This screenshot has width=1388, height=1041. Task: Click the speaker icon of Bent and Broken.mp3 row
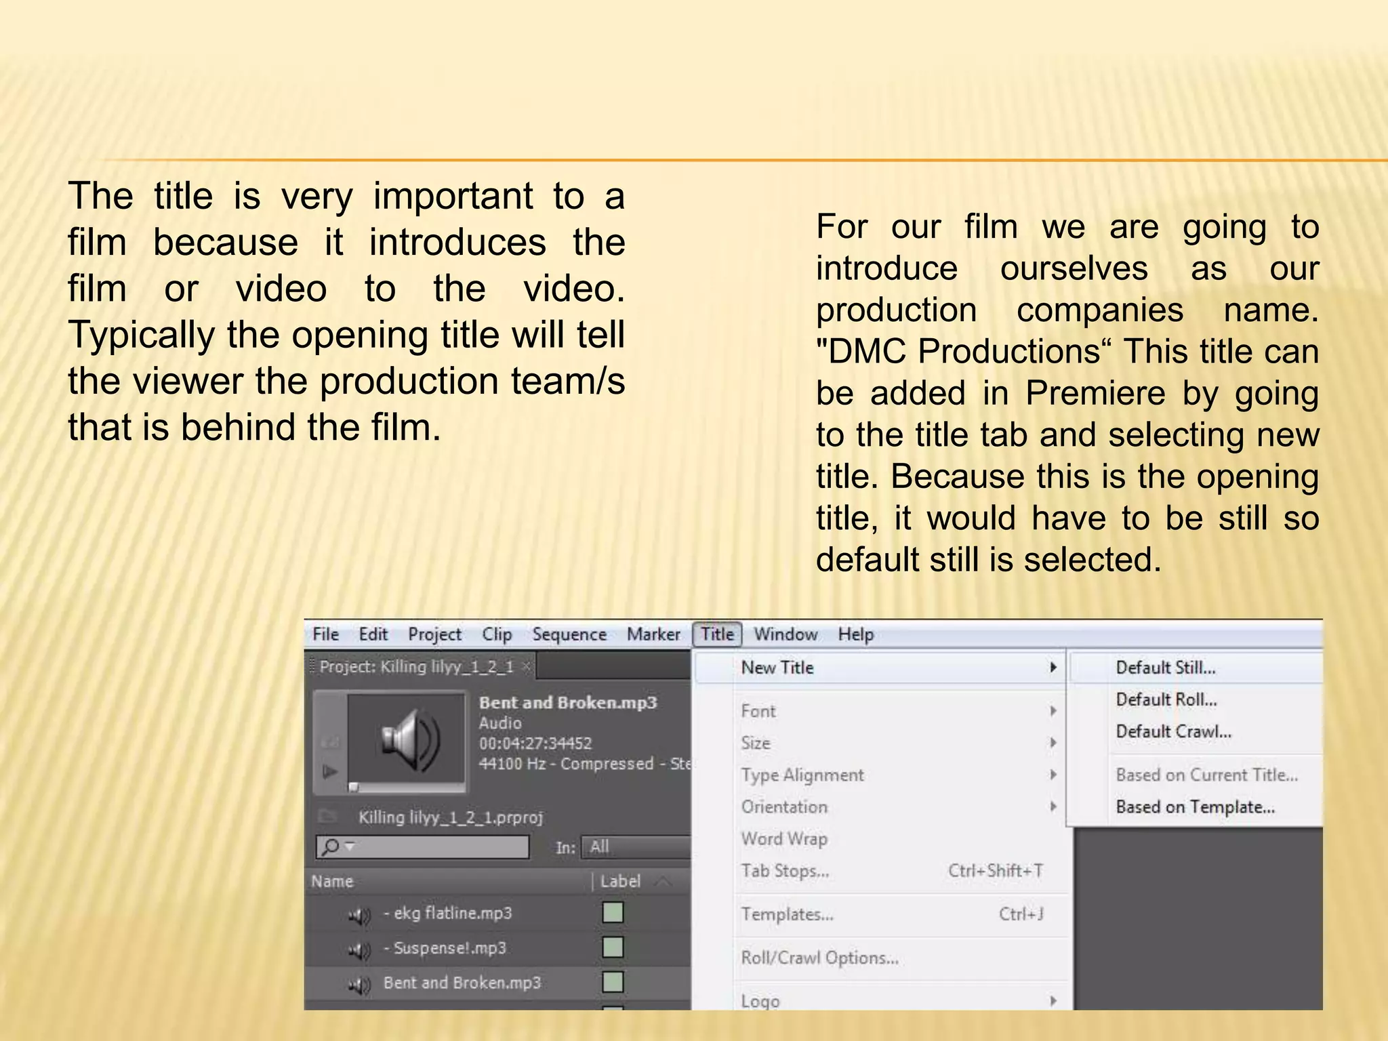click(359, 985)
